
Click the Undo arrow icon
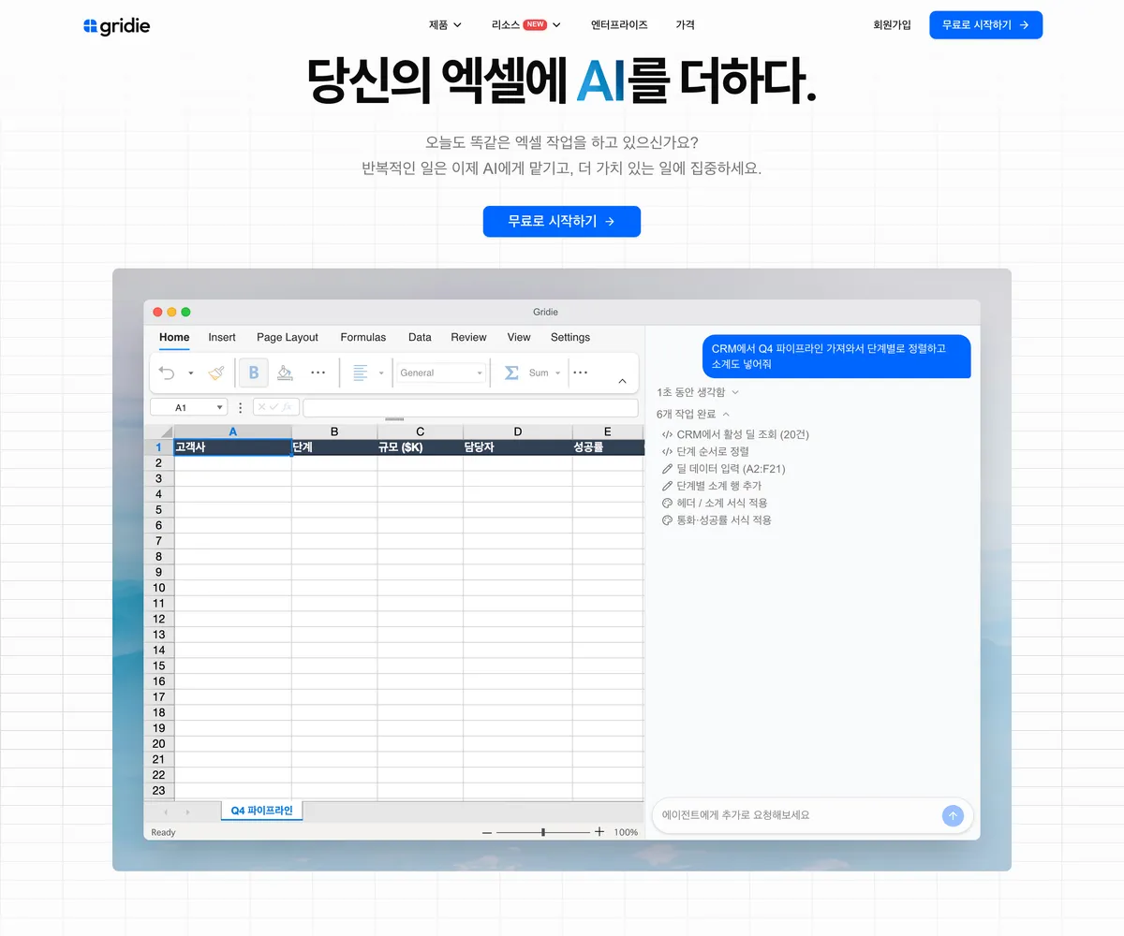click(x=167, y=373)
